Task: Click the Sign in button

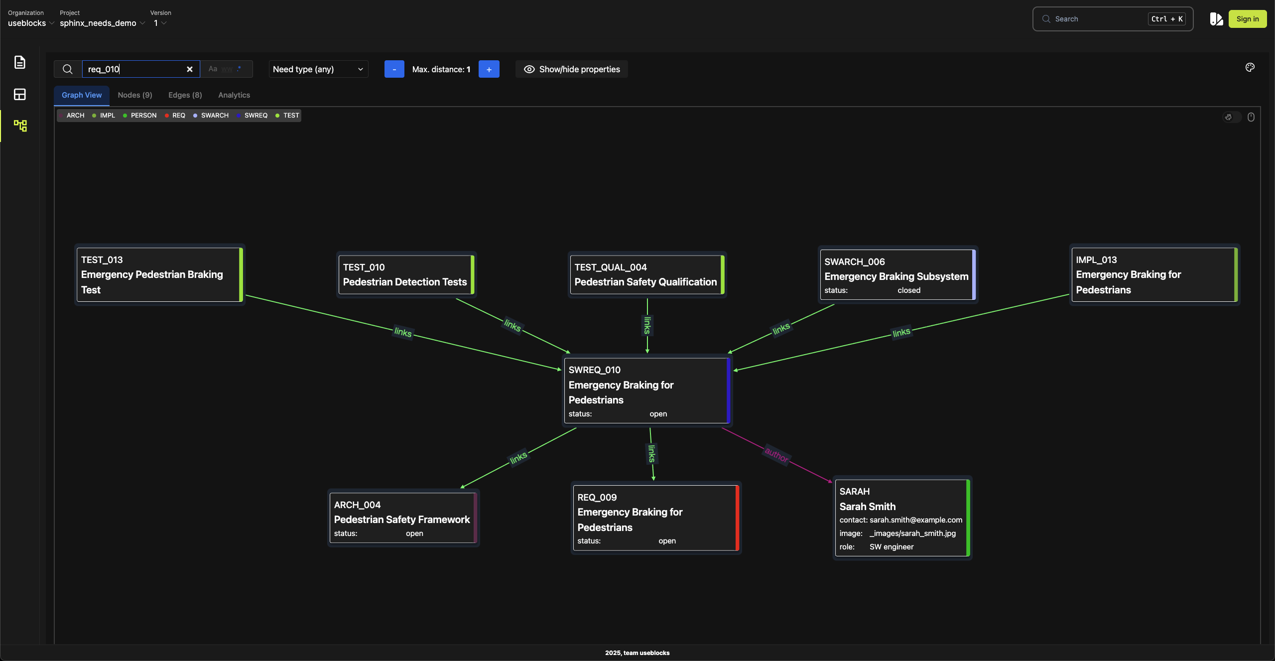Action: (x=1247, y=19)
